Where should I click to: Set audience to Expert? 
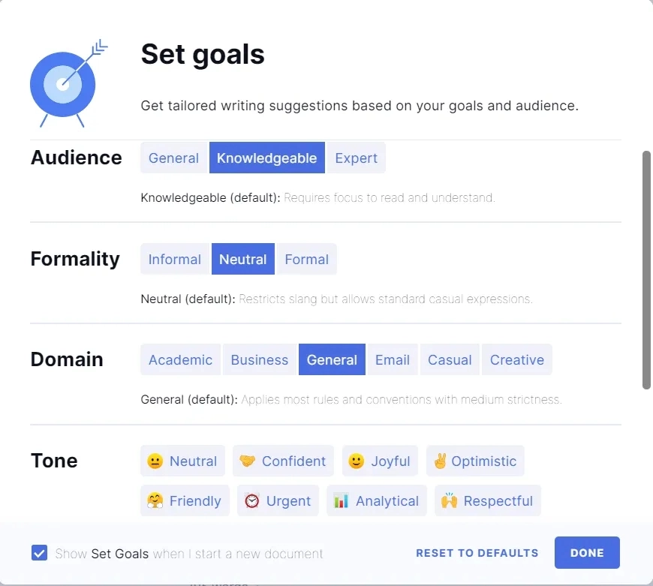click(x=357, y=158)
